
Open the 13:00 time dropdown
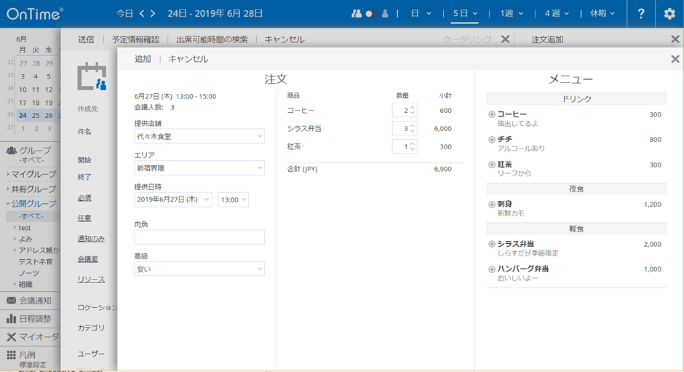pyautogui.click(x=233, y=199)
